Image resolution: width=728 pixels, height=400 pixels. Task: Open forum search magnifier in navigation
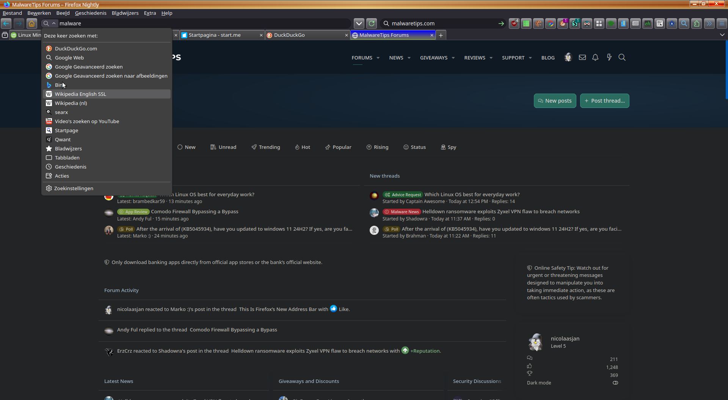tap(622, 58)
